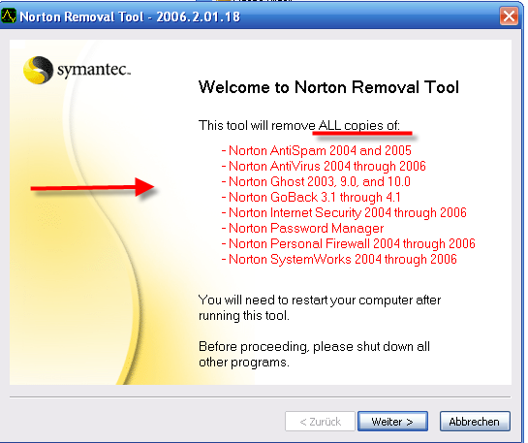
Task: Click the symantec logo
Action: click(x=77, y=70)
